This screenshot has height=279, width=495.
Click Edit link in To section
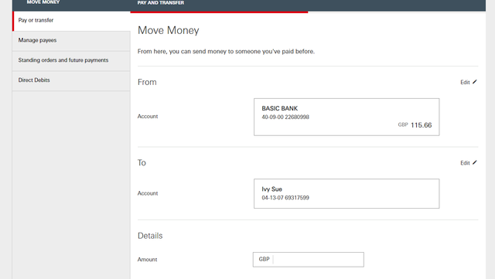point(465,163)
